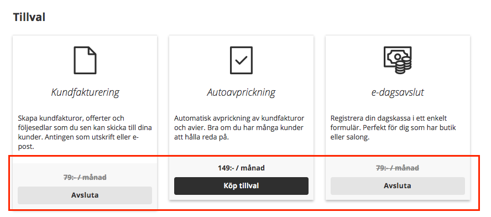The width and height of the screenshot is (491, 217).
Task: Buy Autoavprickning with Köp tillval button
Action: [x=241, y=186]
